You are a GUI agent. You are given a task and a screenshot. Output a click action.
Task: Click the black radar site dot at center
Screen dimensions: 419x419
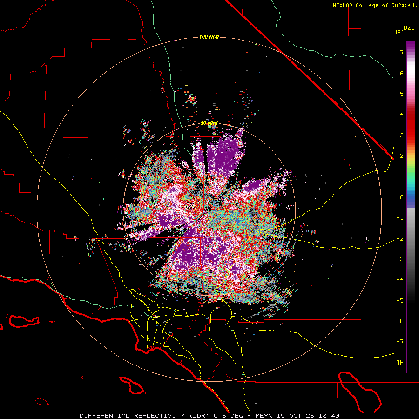(x=209, y=209)
